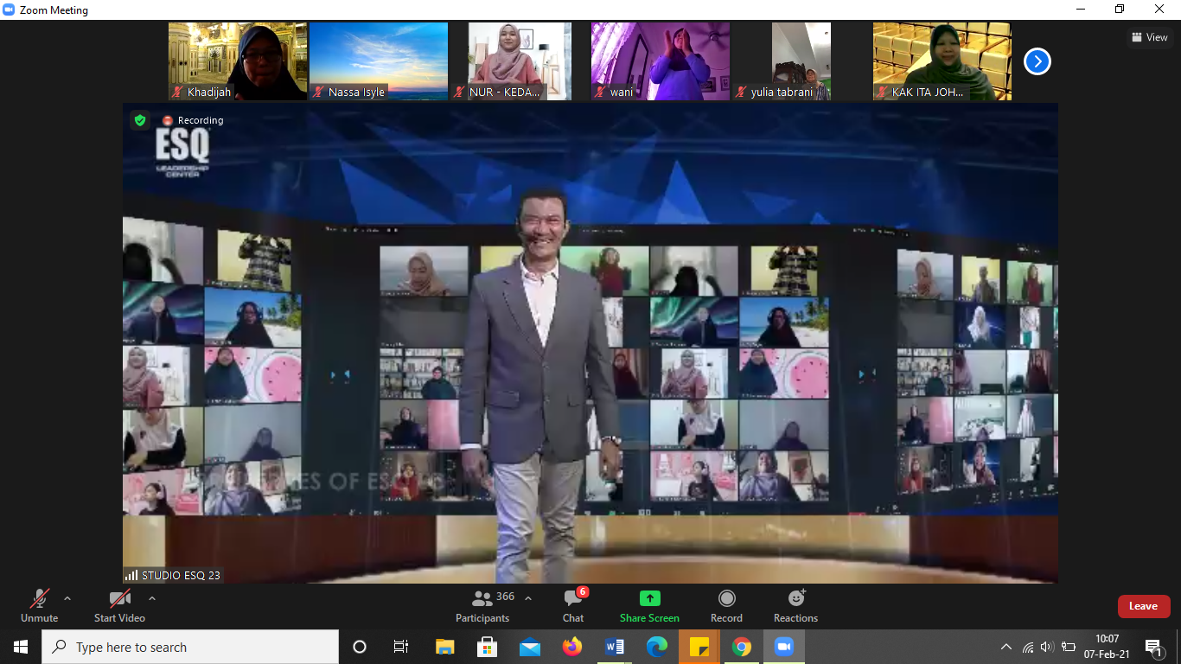Open Firefox from the taskbar
The image size is (1181, 664).
pos(571,647)
